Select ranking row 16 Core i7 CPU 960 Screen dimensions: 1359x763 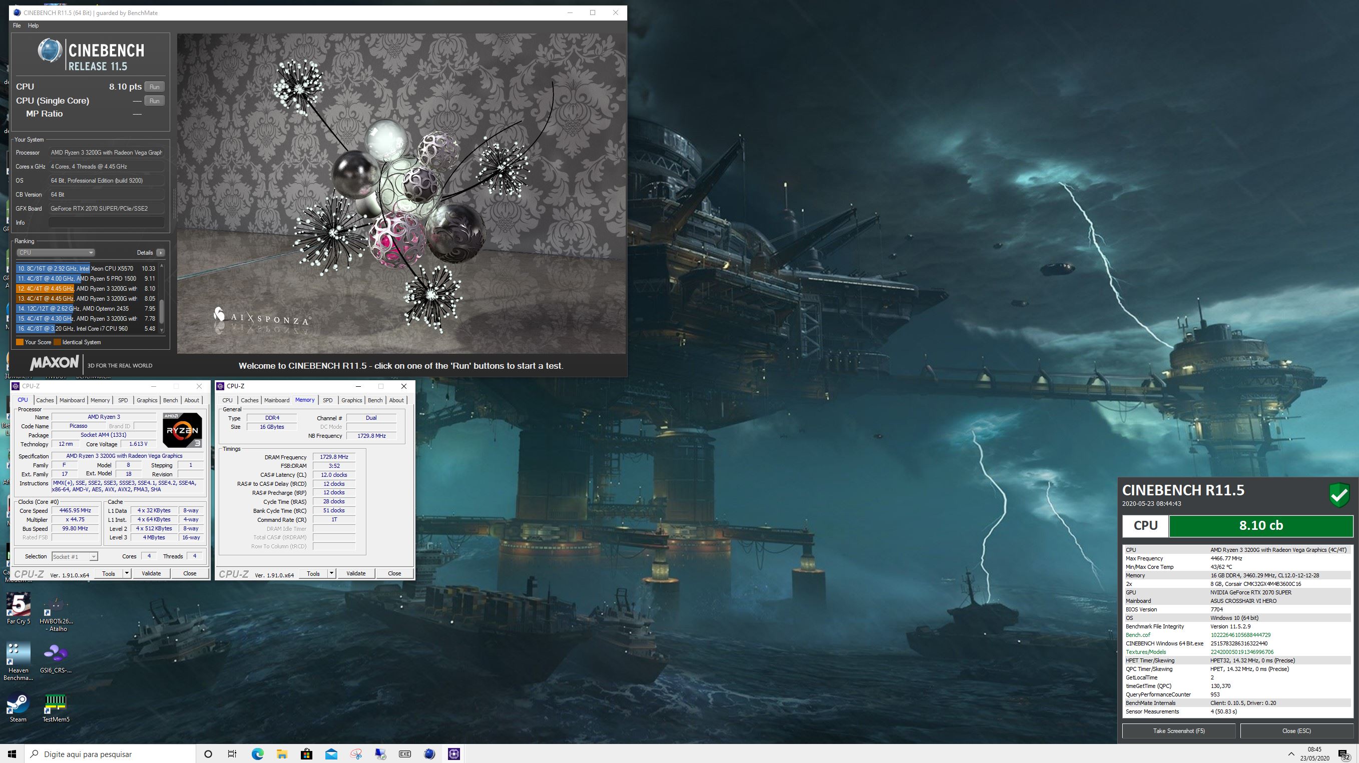coord(87,329)
